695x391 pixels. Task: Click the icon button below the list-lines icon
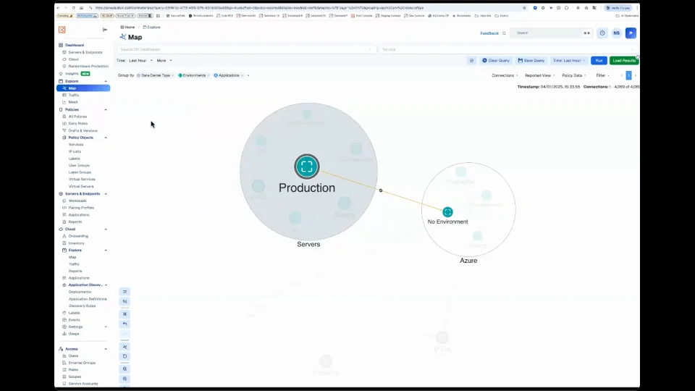(125, 301)
